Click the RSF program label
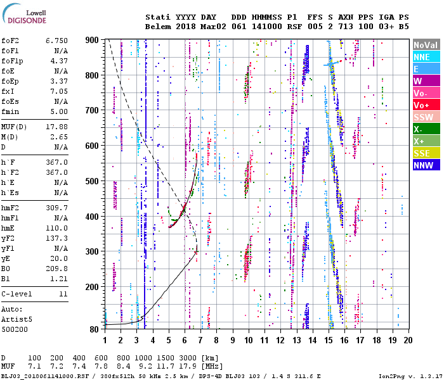This screenshot has width=444, height=380. click(x=294, y=27)
